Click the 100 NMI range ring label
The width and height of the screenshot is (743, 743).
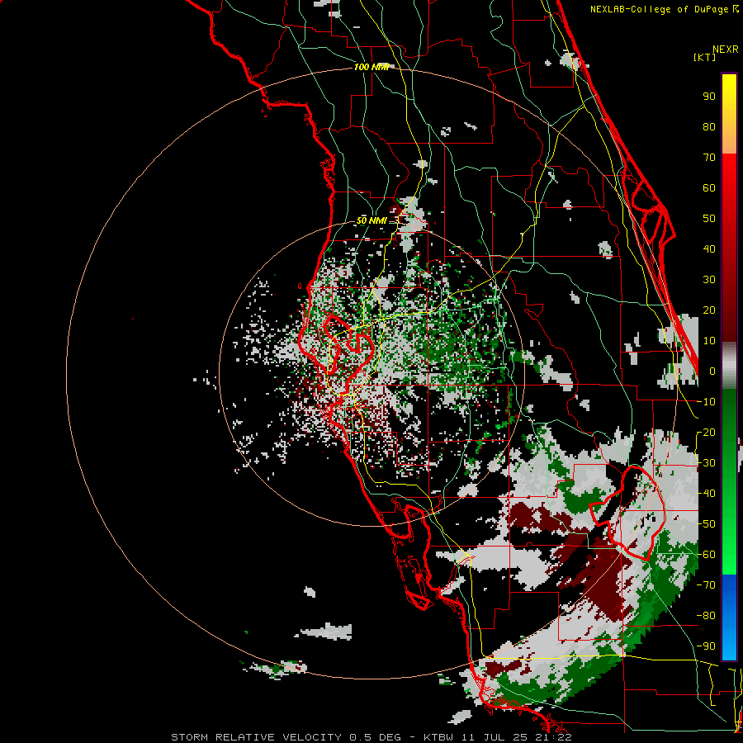[371, 67]
